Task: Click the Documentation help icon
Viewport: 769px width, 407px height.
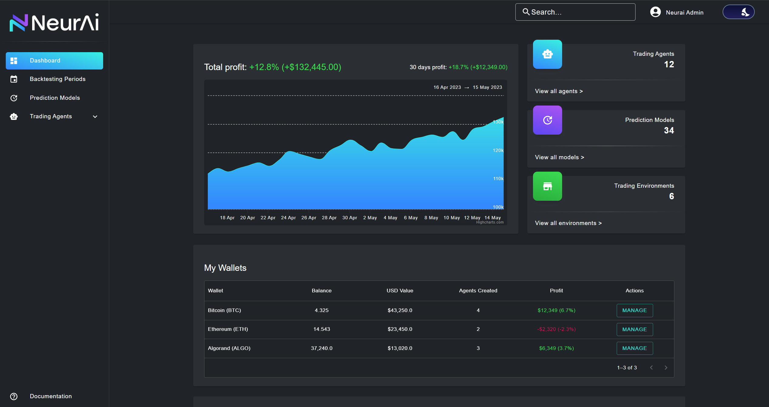Action: click(x=14, y=396)
